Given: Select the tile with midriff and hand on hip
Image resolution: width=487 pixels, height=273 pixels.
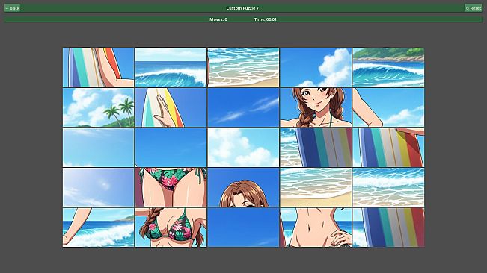Looking at the screenshot, I should coord(316,228).
